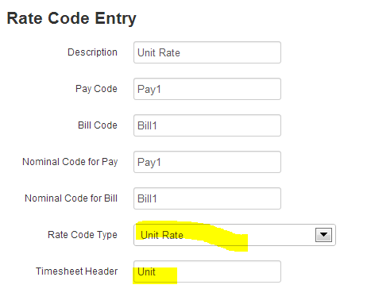Image resolution: width=371 pixels, height=304 pixels.
Task: Click the highlighted Unit text in Timesheet Header
Action: point(146,271)
